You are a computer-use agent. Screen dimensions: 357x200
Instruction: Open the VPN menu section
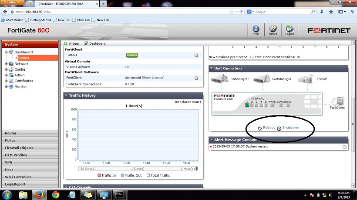30,162
